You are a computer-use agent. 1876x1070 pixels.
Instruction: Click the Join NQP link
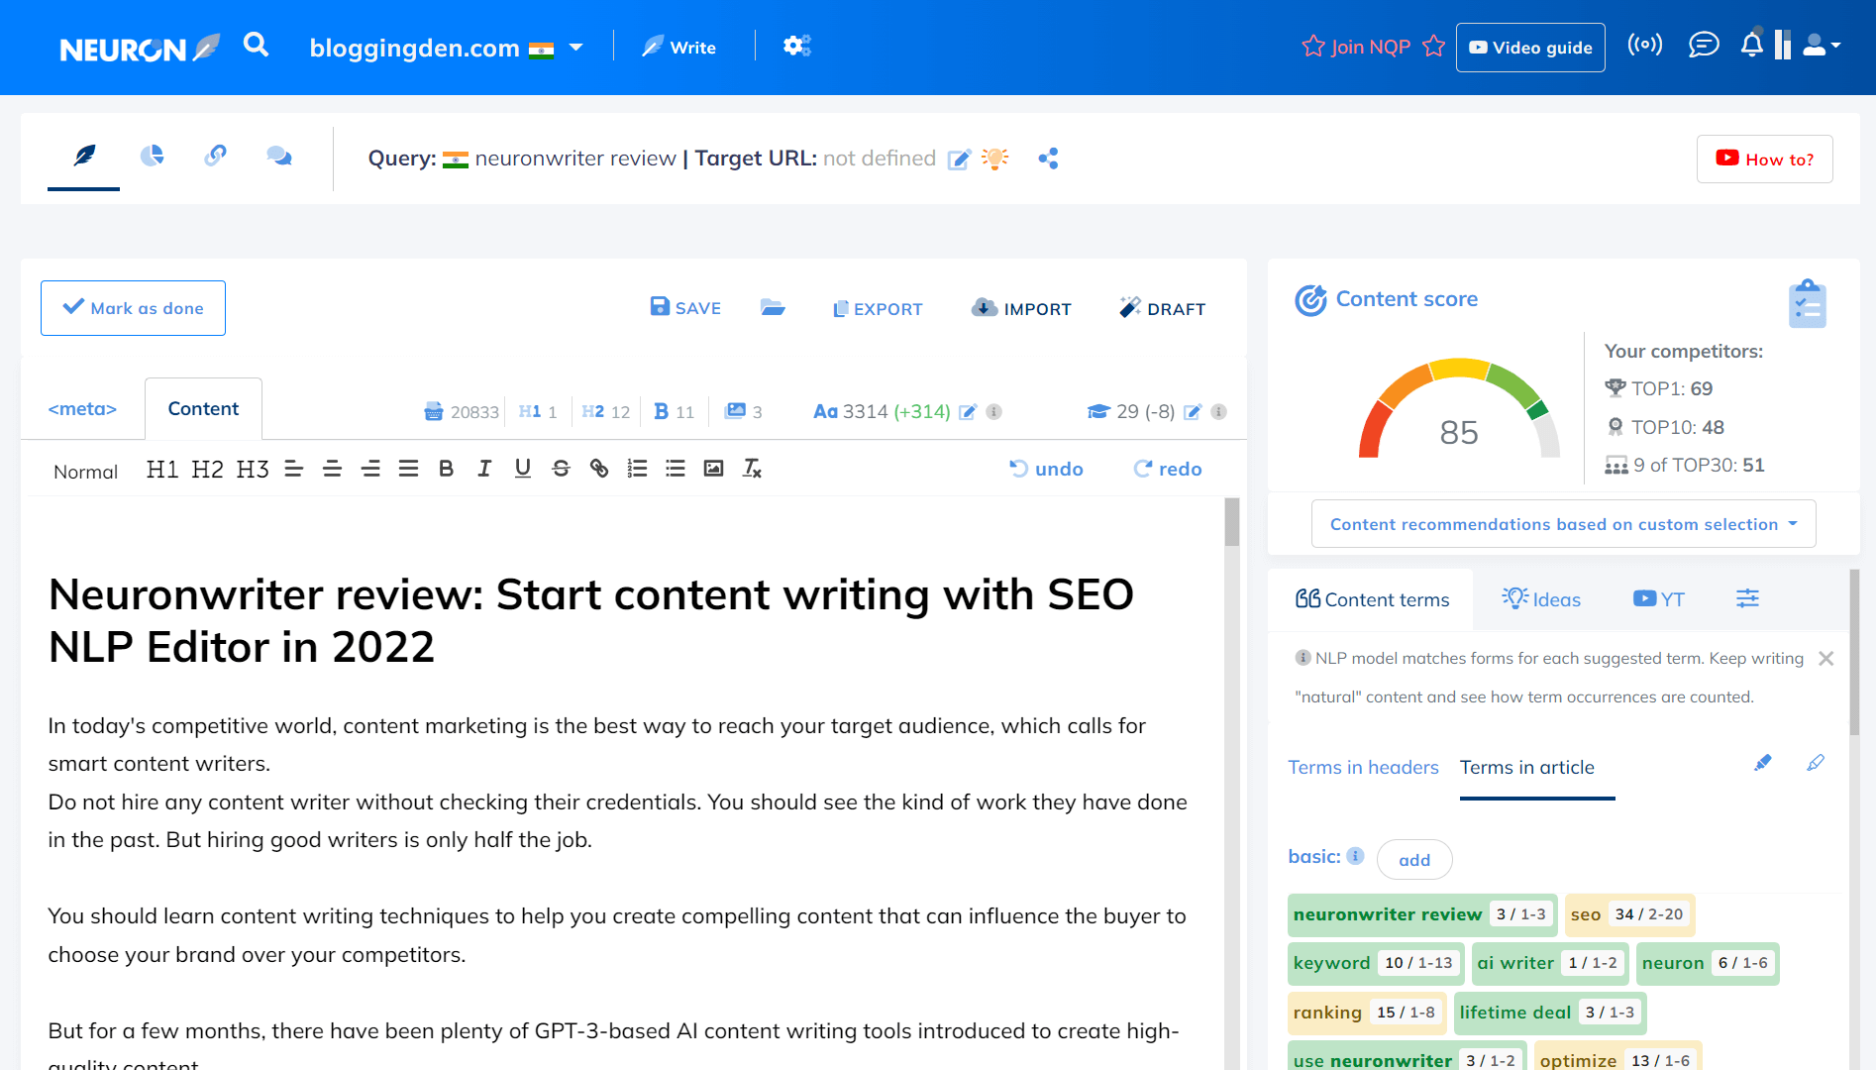(x=1373, y=47)
